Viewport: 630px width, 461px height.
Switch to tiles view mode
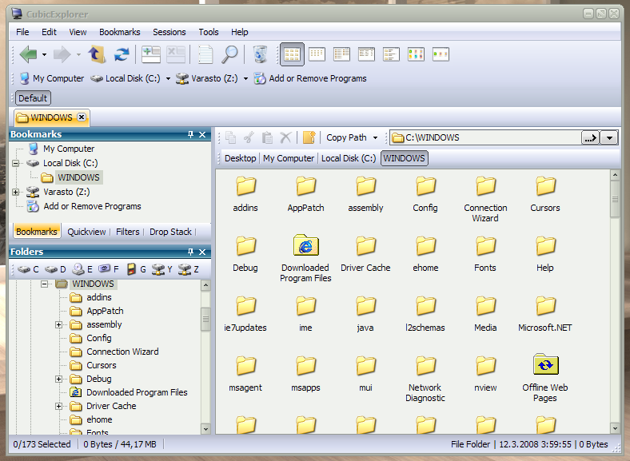tap(391, 54)
